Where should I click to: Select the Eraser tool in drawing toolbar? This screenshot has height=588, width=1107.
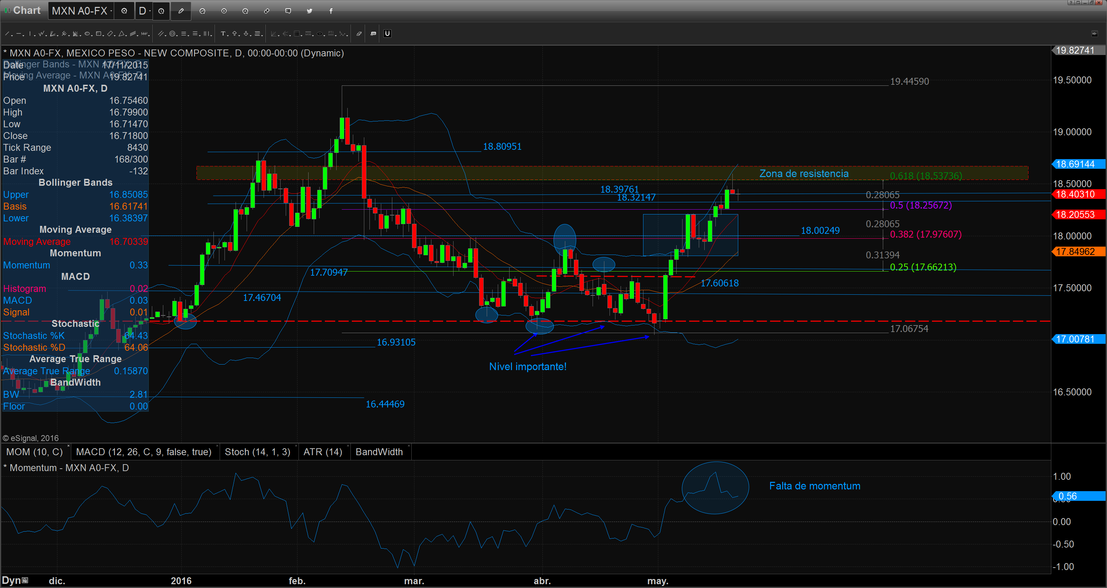point(359,34)
